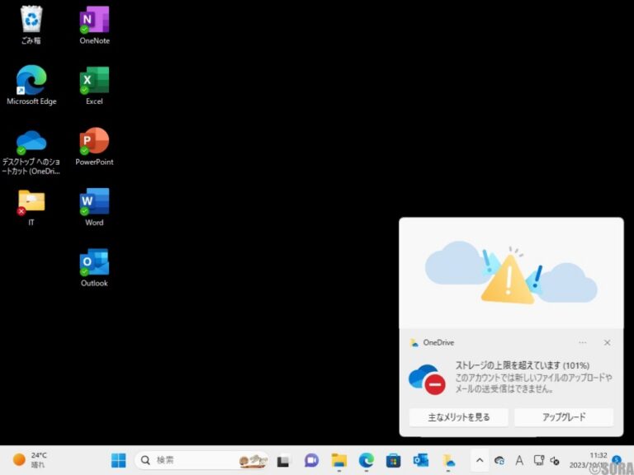The height and width of the screenshot is (475, 634).
Task: Select the Outlook desktop icon
Action: click(94, 267)
